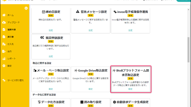Open レポート in the sidebar
This screenshot has width=191, height=107.
point(11,59)
